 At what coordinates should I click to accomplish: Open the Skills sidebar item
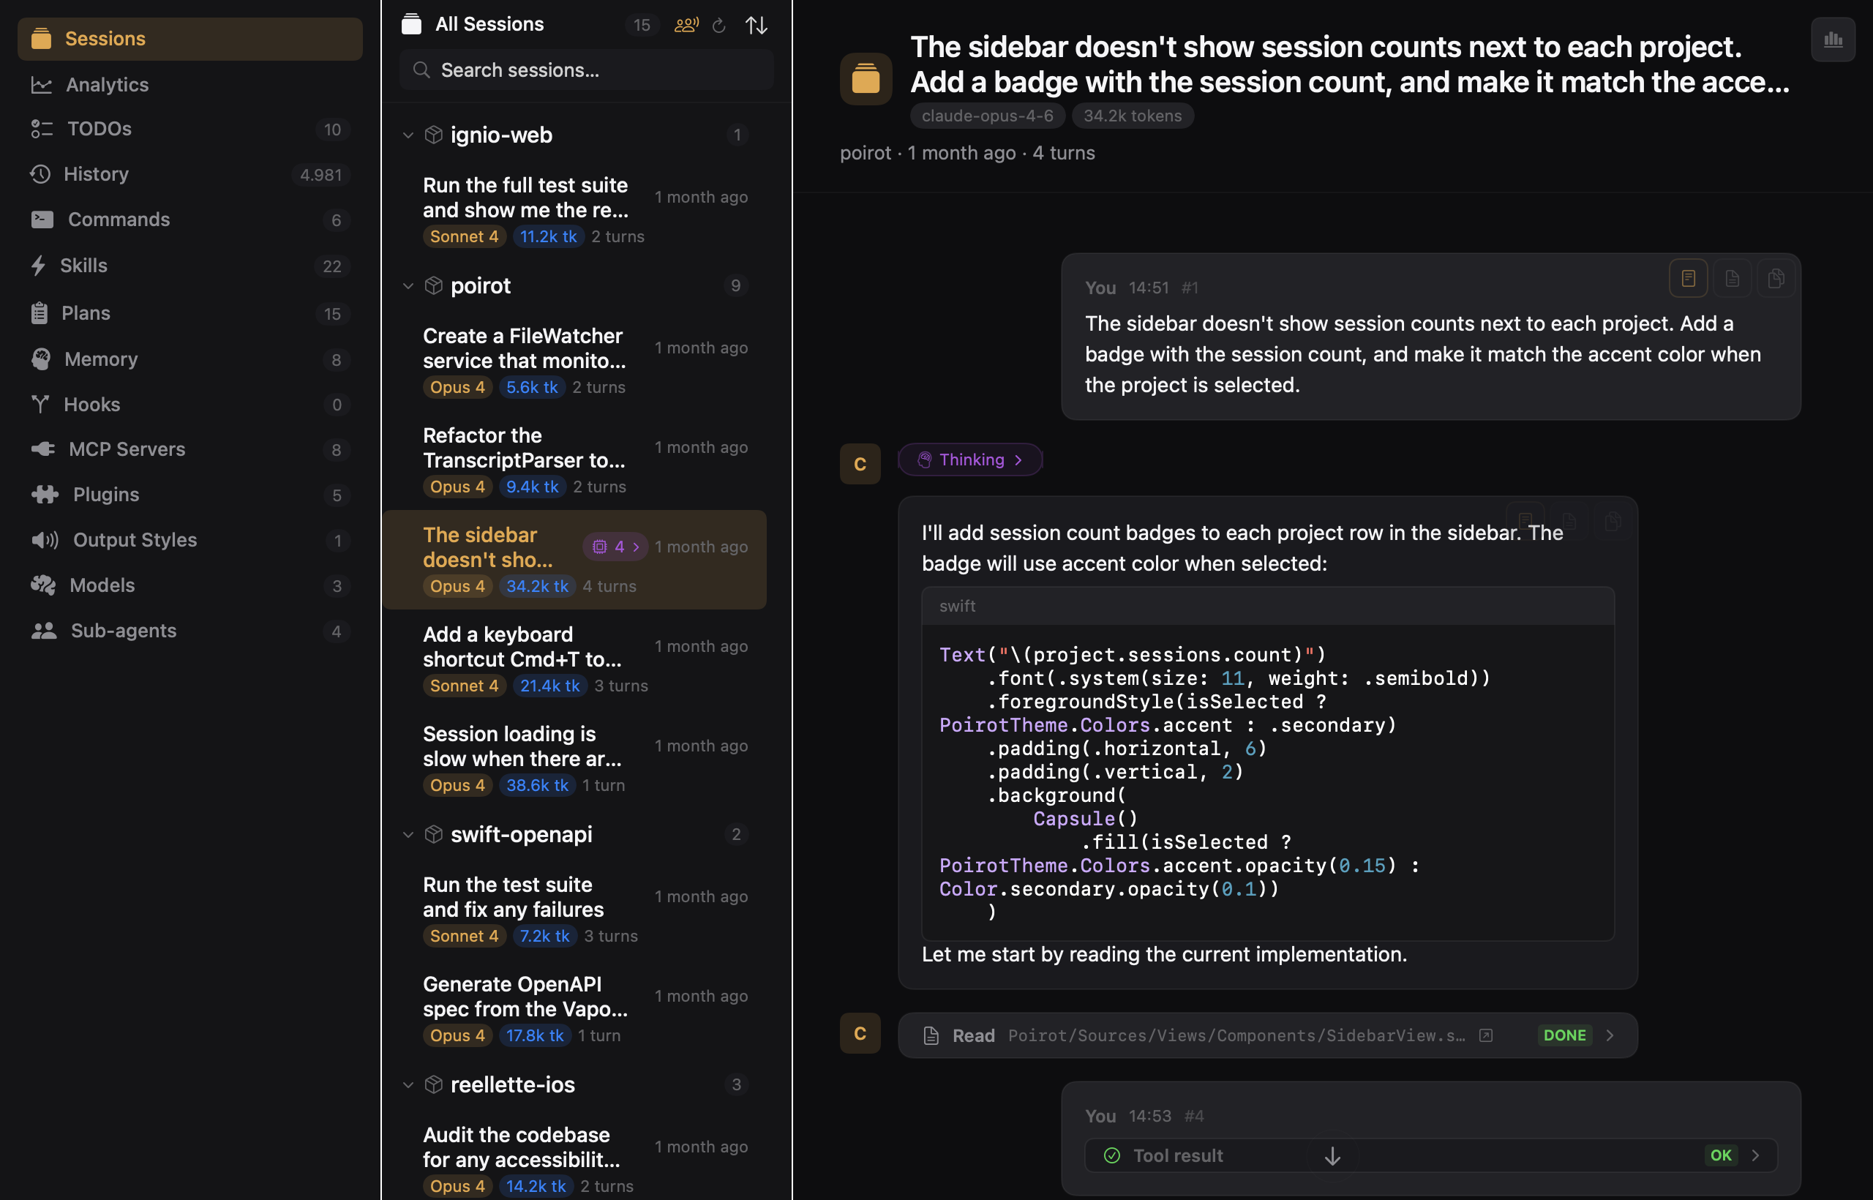pos(83,266)
